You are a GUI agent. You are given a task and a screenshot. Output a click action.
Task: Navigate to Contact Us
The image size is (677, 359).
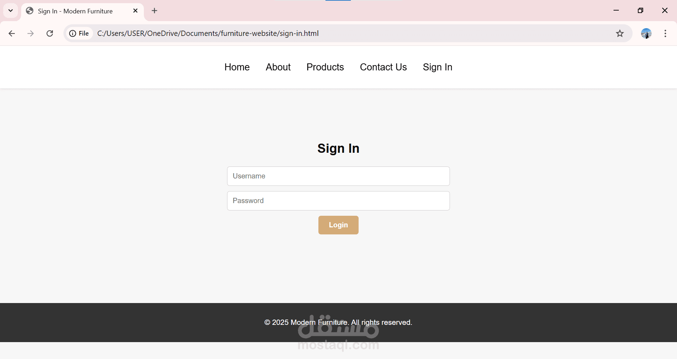click(x=383, y=67)
